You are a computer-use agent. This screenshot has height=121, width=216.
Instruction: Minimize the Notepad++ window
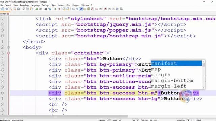pyautogui.click(x=204, y=2)
